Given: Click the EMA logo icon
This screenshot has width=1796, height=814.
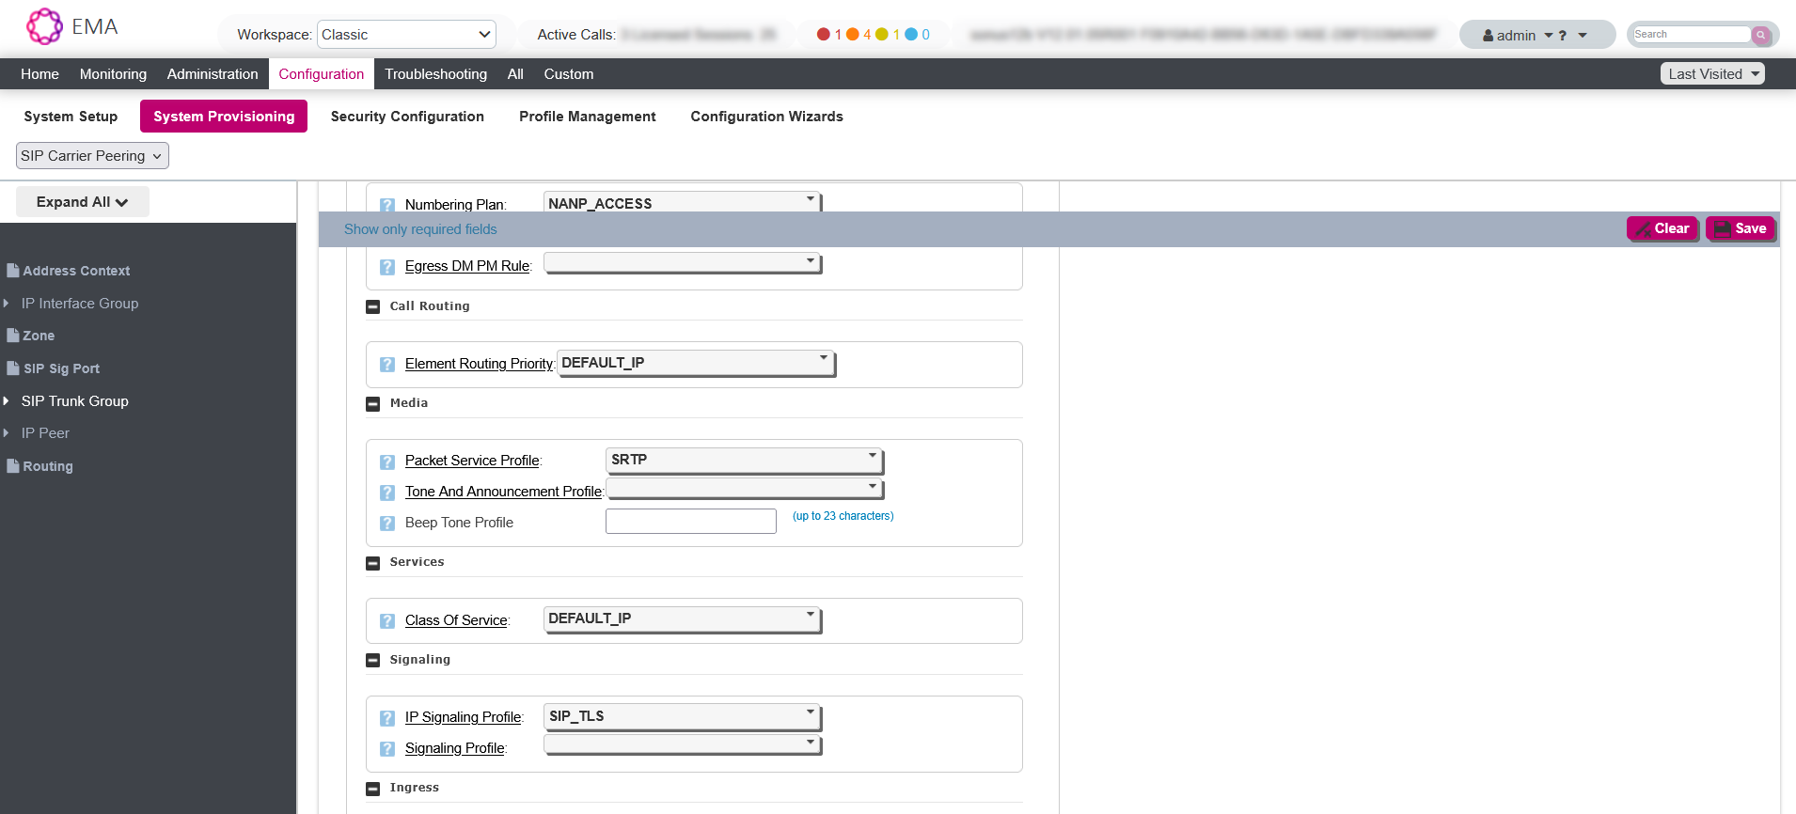Looking at the screenshot, I should (x=44, y=26).
